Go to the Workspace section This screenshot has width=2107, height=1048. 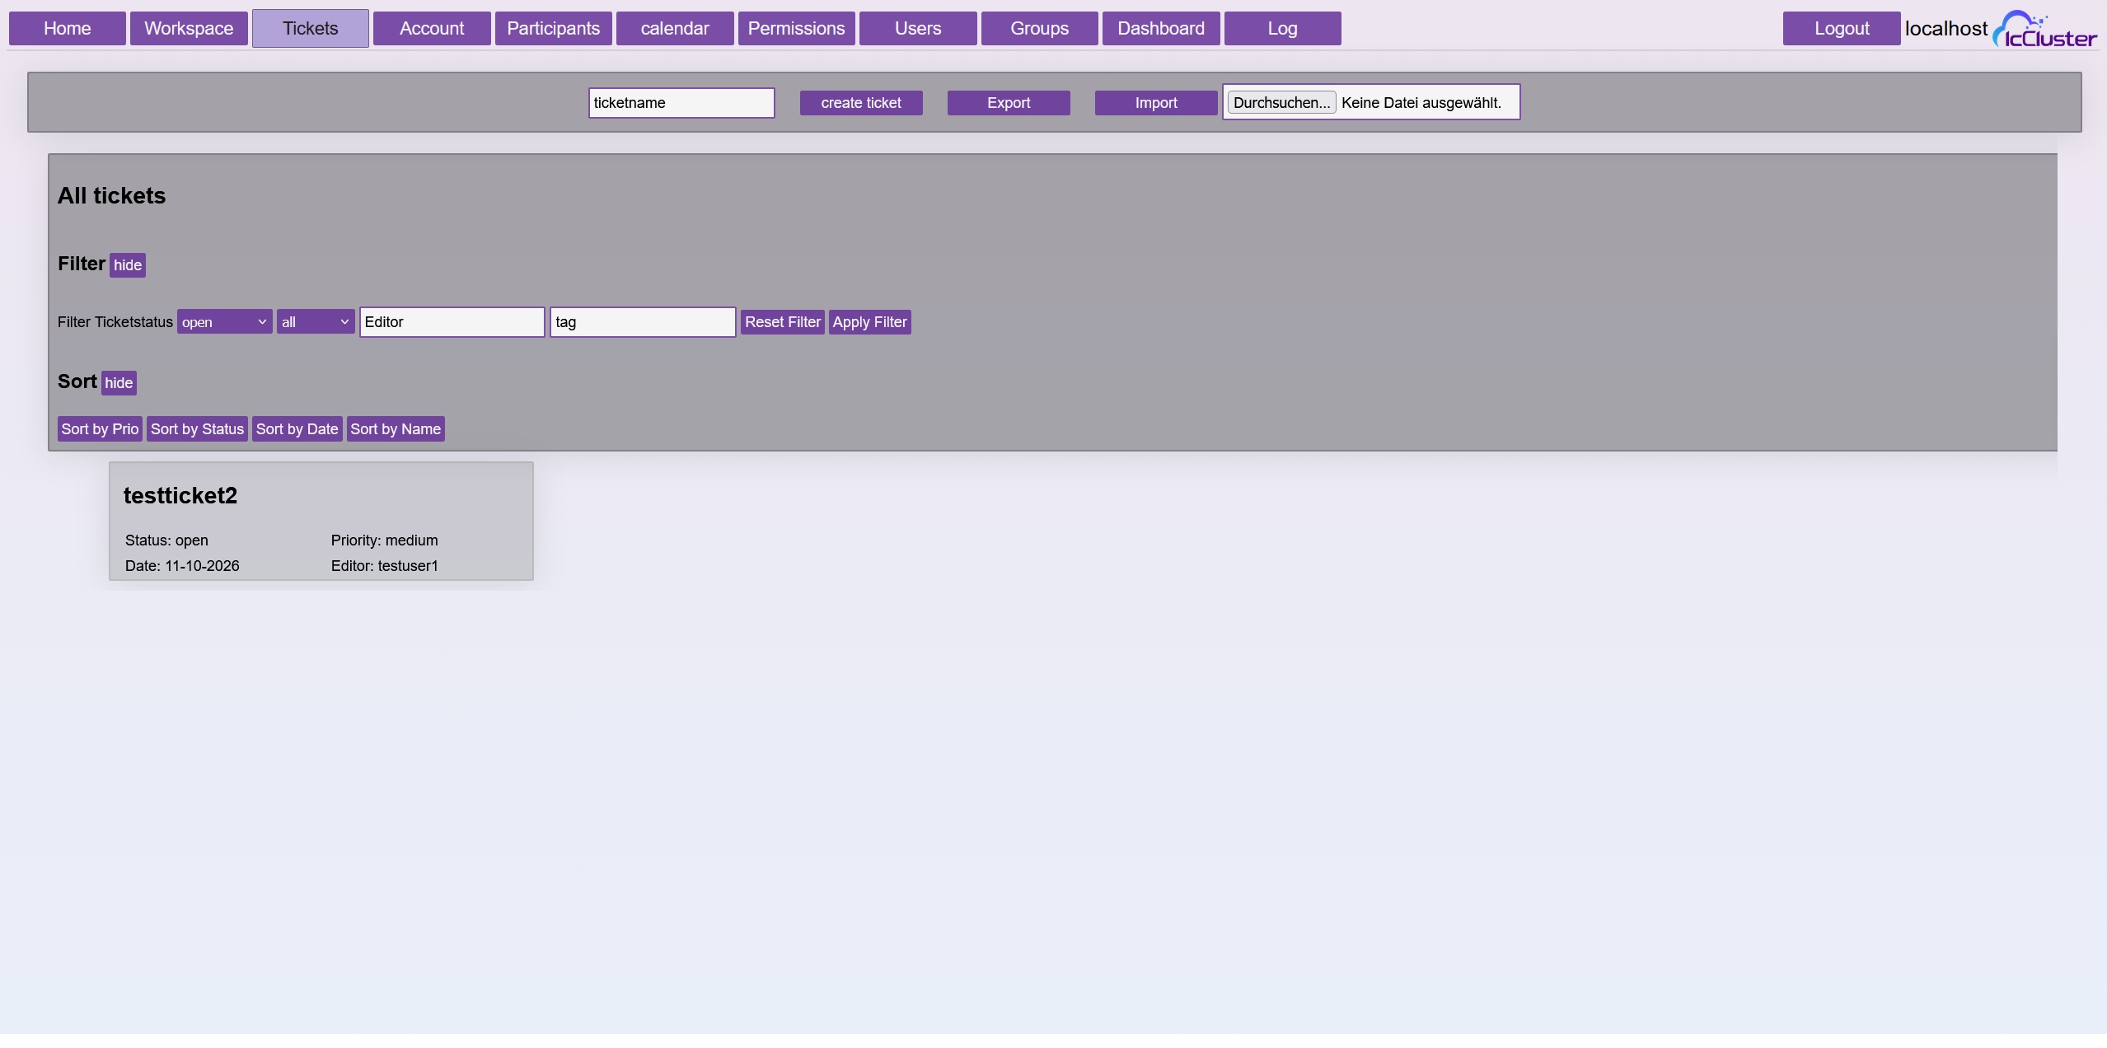189,29
